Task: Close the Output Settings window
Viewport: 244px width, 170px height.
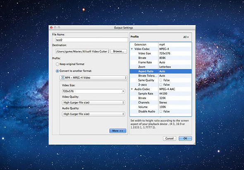Action: click(x=51, y=28)
